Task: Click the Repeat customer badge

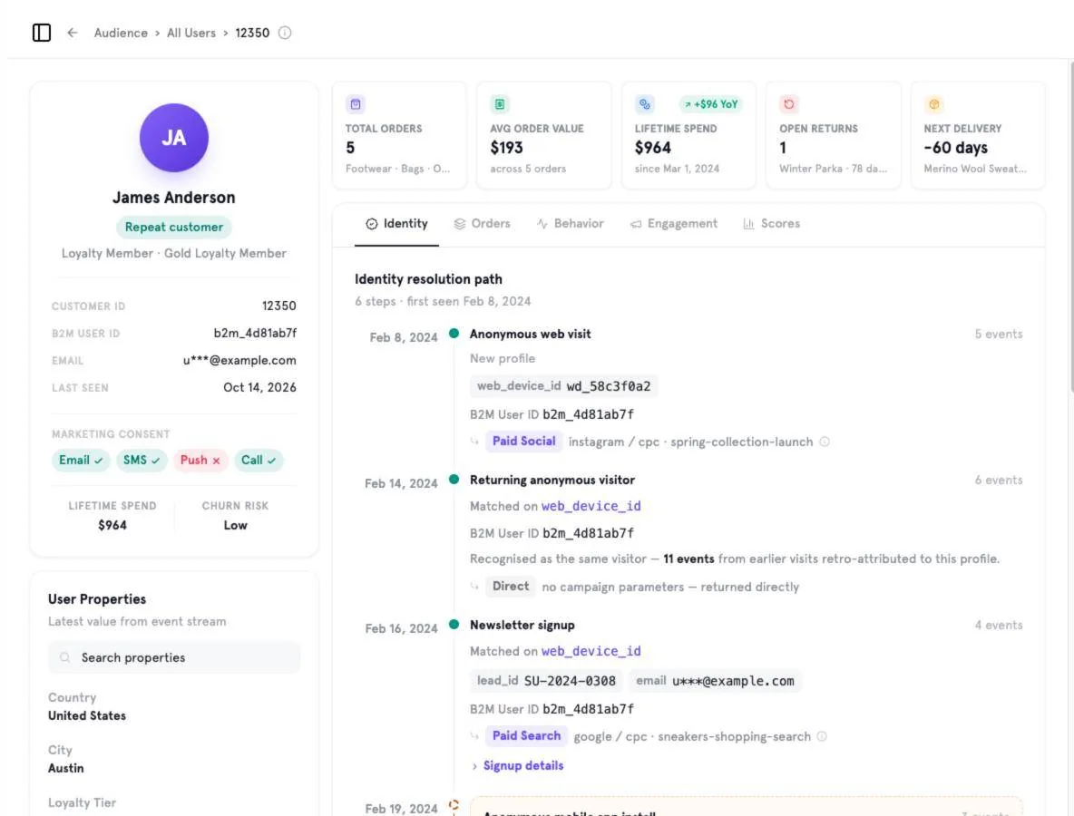Action: pos(174,228)
